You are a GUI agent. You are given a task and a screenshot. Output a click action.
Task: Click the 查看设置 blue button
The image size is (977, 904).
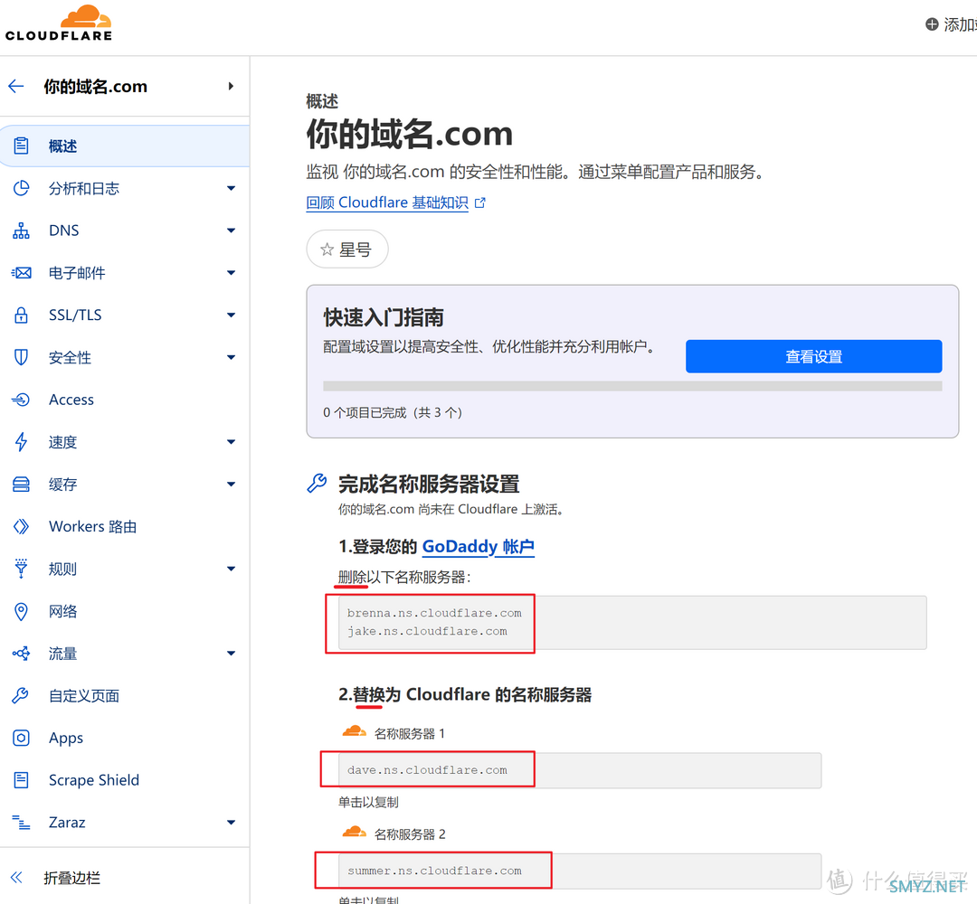pos(814,356)
